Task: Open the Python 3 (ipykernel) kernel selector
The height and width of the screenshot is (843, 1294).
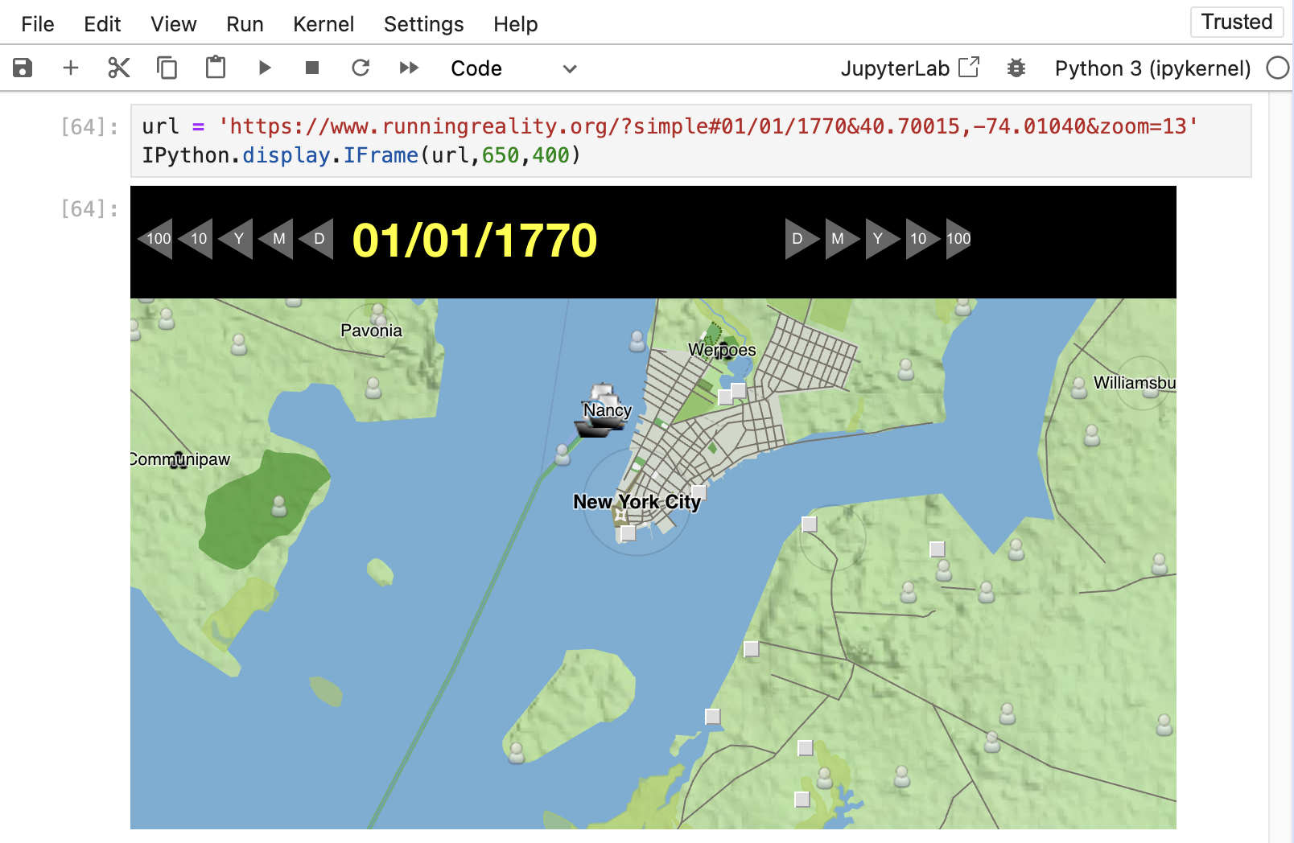Action: pyautogui.click(x=1152, y=68)
